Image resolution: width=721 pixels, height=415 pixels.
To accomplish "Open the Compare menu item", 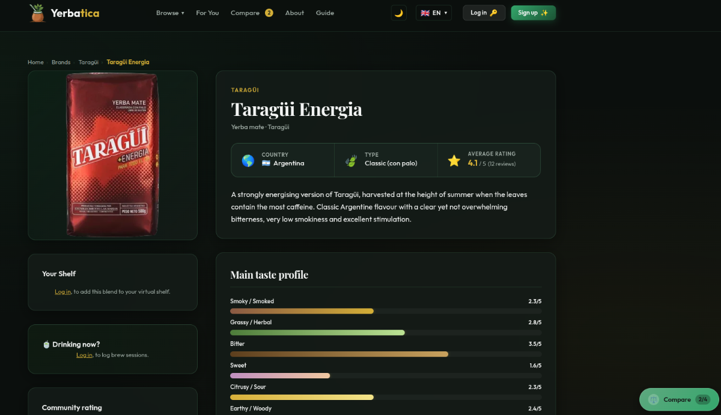I will tap(245, 13).
